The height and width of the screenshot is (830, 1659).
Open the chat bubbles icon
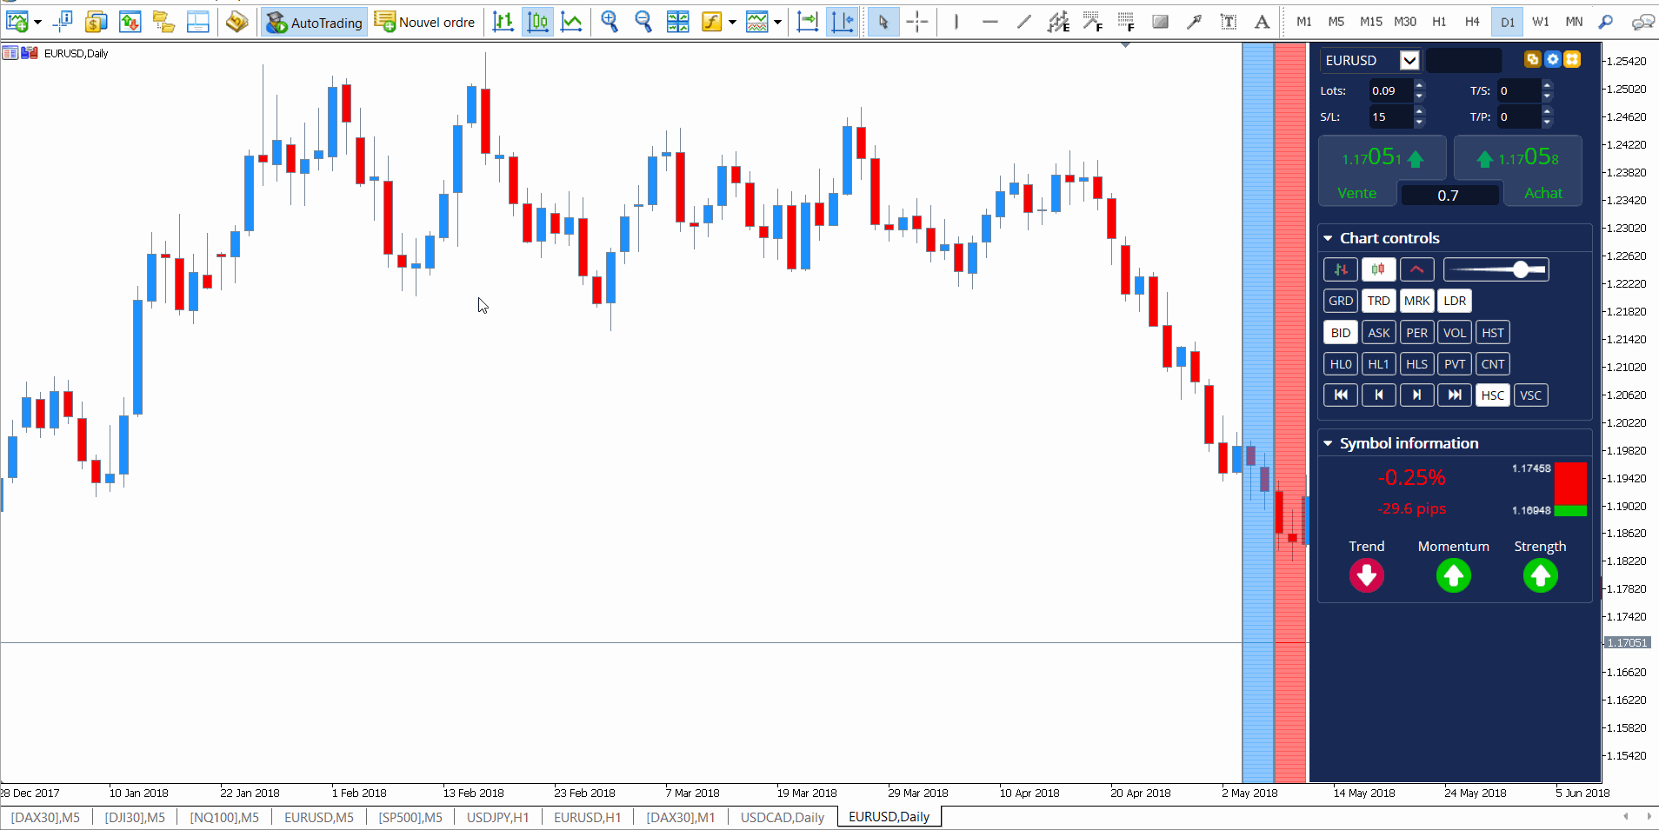pos(1642,22)
